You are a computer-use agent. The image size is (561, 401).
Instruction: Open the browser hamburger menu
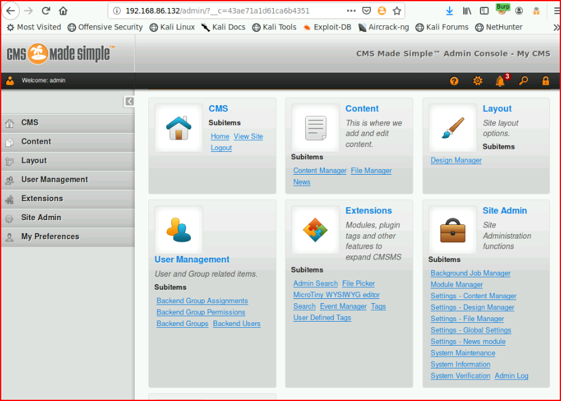[557, 10]
